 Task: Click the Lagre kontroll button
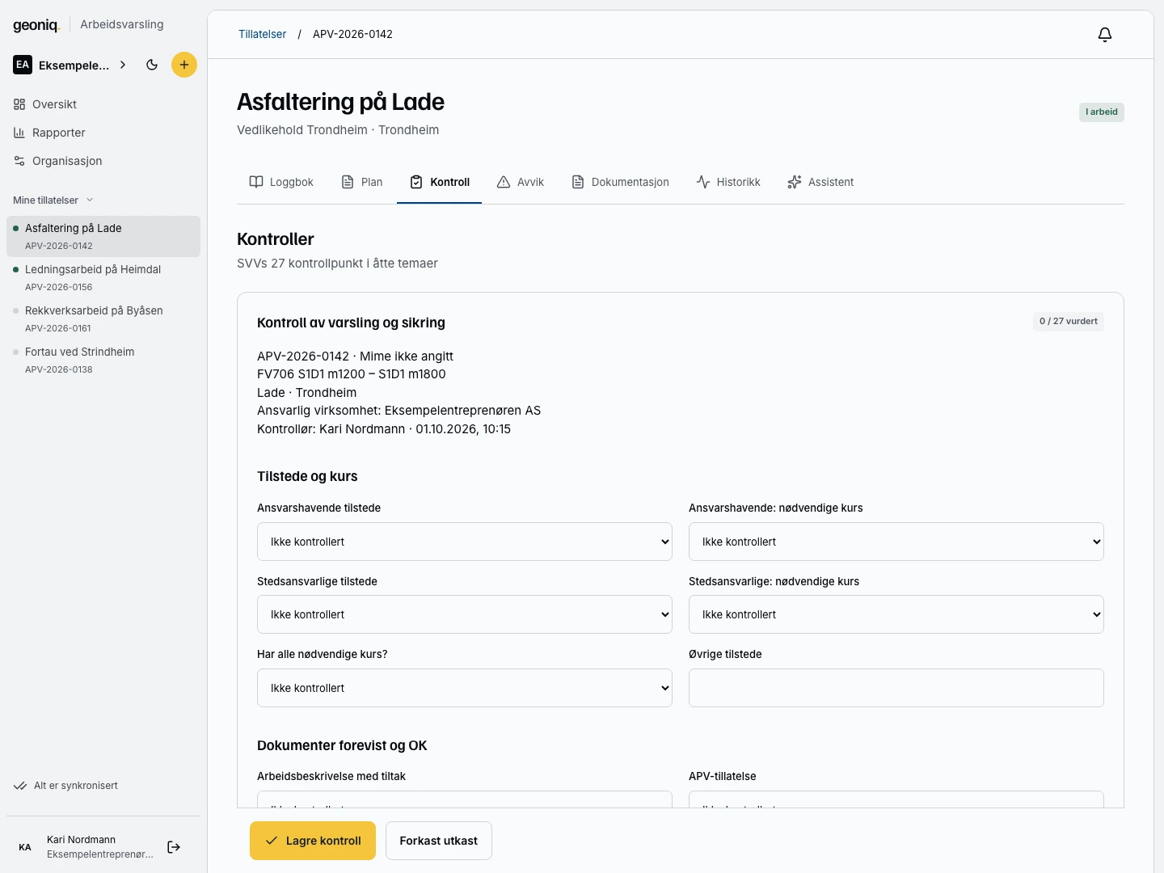[x=313, y=841]
